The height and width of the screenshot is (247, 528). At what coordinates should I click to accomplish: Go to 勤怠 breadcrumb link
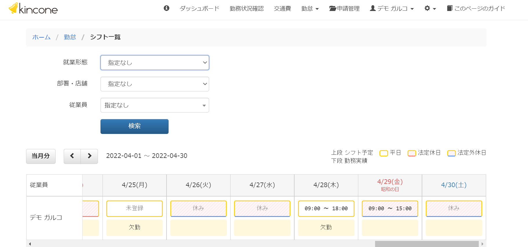[70, 37]
